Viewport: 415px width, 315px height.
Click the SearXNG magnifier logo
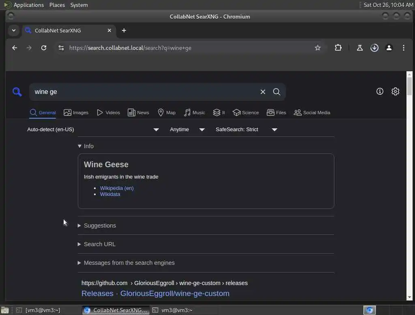click(17, 92)
